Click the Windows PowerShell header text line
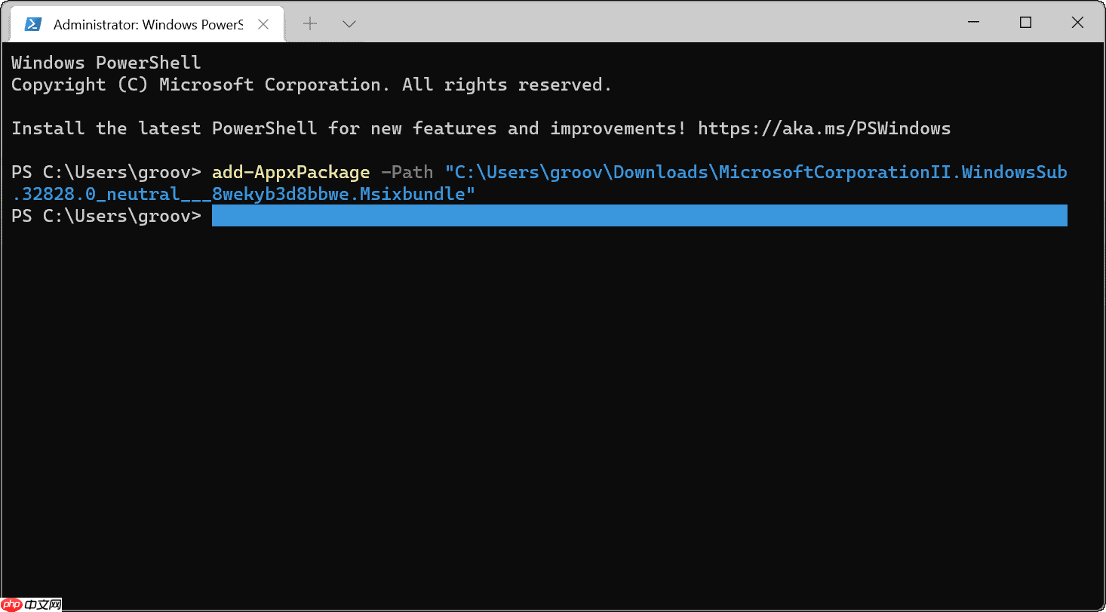This screenshot has width=1106, height=612. (106, 63)
